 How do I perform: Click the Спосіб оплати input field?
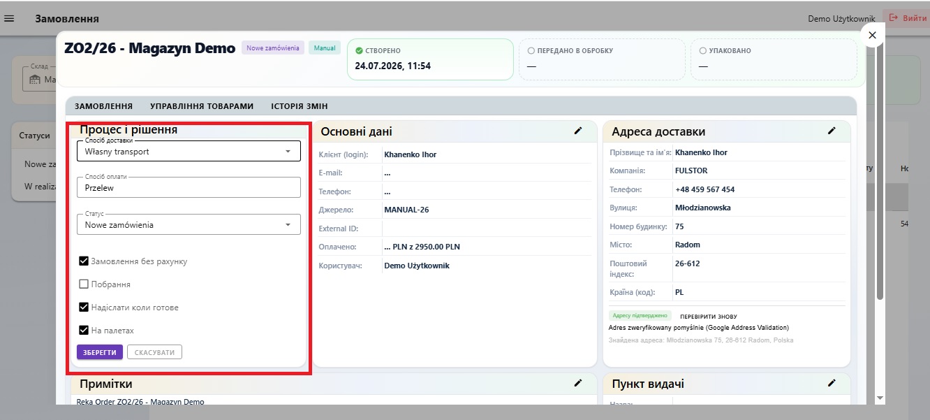[x=189, y=187]
